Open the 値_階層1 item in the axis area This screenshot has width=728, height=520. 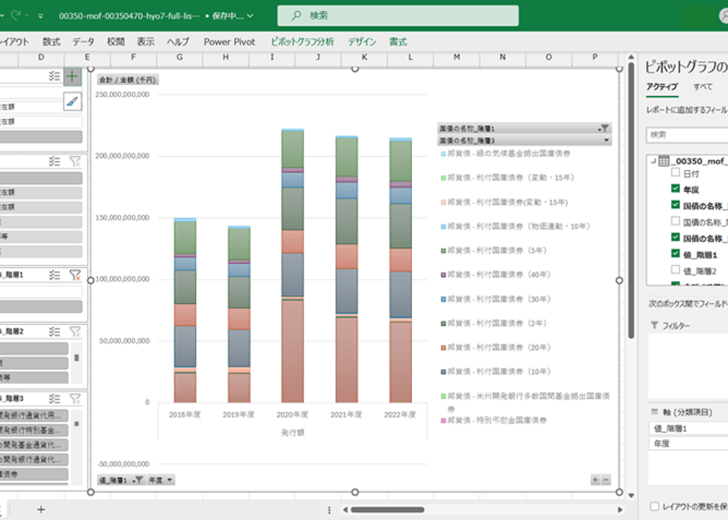[x=689, y=429]
